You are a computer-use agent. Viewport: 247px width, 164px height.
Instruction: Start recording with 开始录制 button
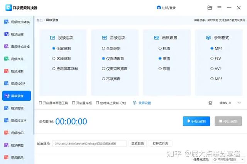click(x=196, y=121)
